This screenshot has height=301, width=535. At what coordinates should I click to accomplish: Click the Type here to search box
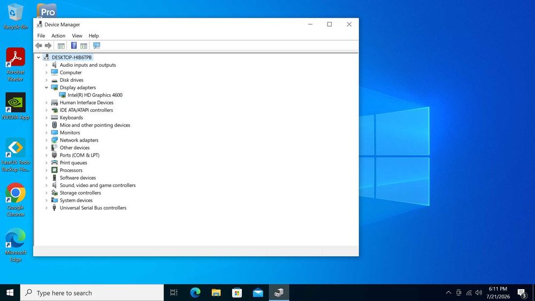[92, 292]
